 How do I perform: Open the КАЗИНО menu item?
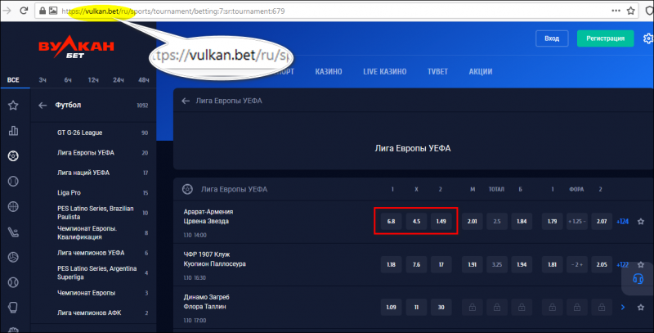pos(329,72)
